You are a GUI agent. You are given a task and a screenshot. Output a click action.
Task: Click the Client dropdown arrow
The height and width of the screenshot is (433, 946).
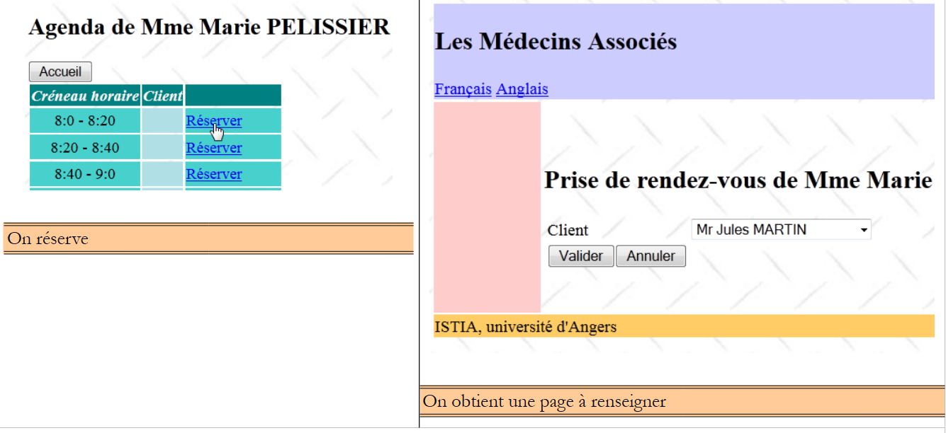(864, 231)
